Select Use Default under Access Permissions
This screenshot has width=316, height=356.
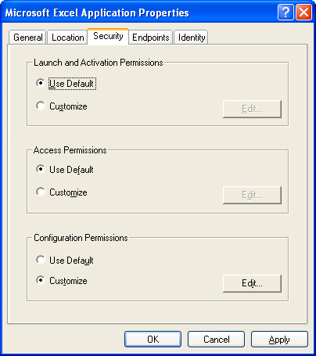65,170
